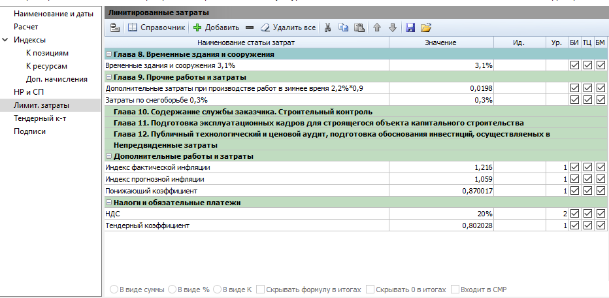The image size is (609, 298).
Task: Collapse Налоги и обязательные платежи group
Action: [x=108, y=203]
